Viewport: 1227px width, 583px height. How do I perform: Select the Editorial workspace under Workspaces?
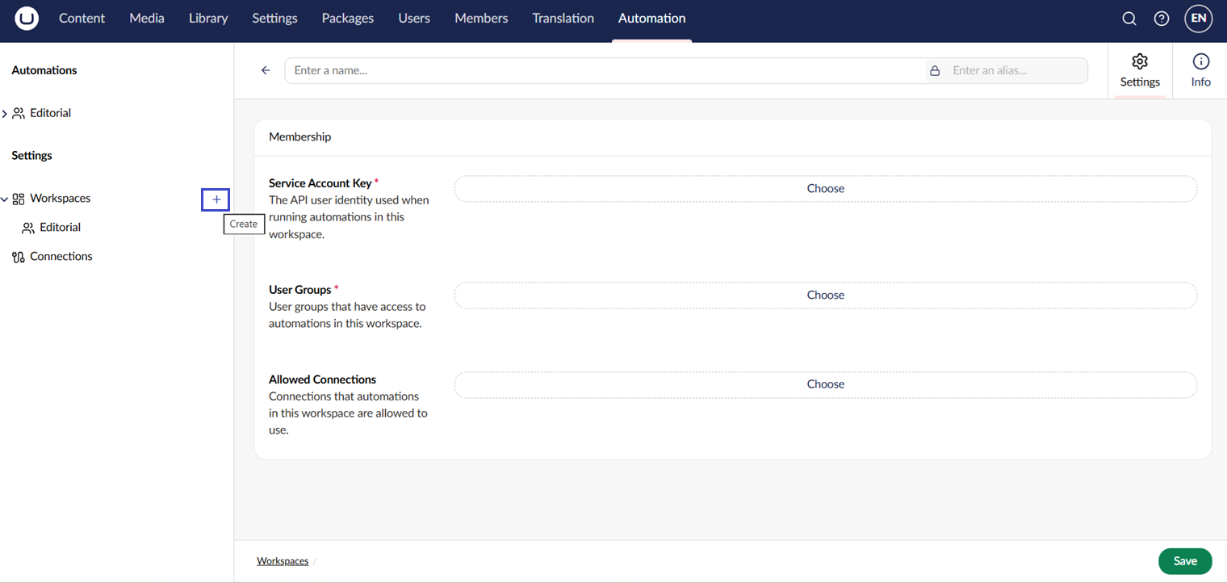tap(60, 228)
